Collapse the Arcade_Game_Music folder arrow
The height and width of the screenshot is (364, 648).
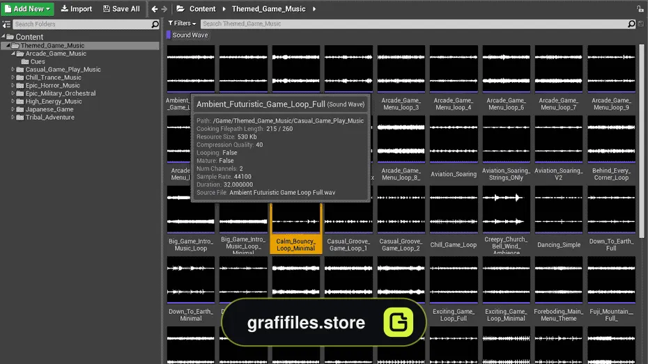pos(13,54)
